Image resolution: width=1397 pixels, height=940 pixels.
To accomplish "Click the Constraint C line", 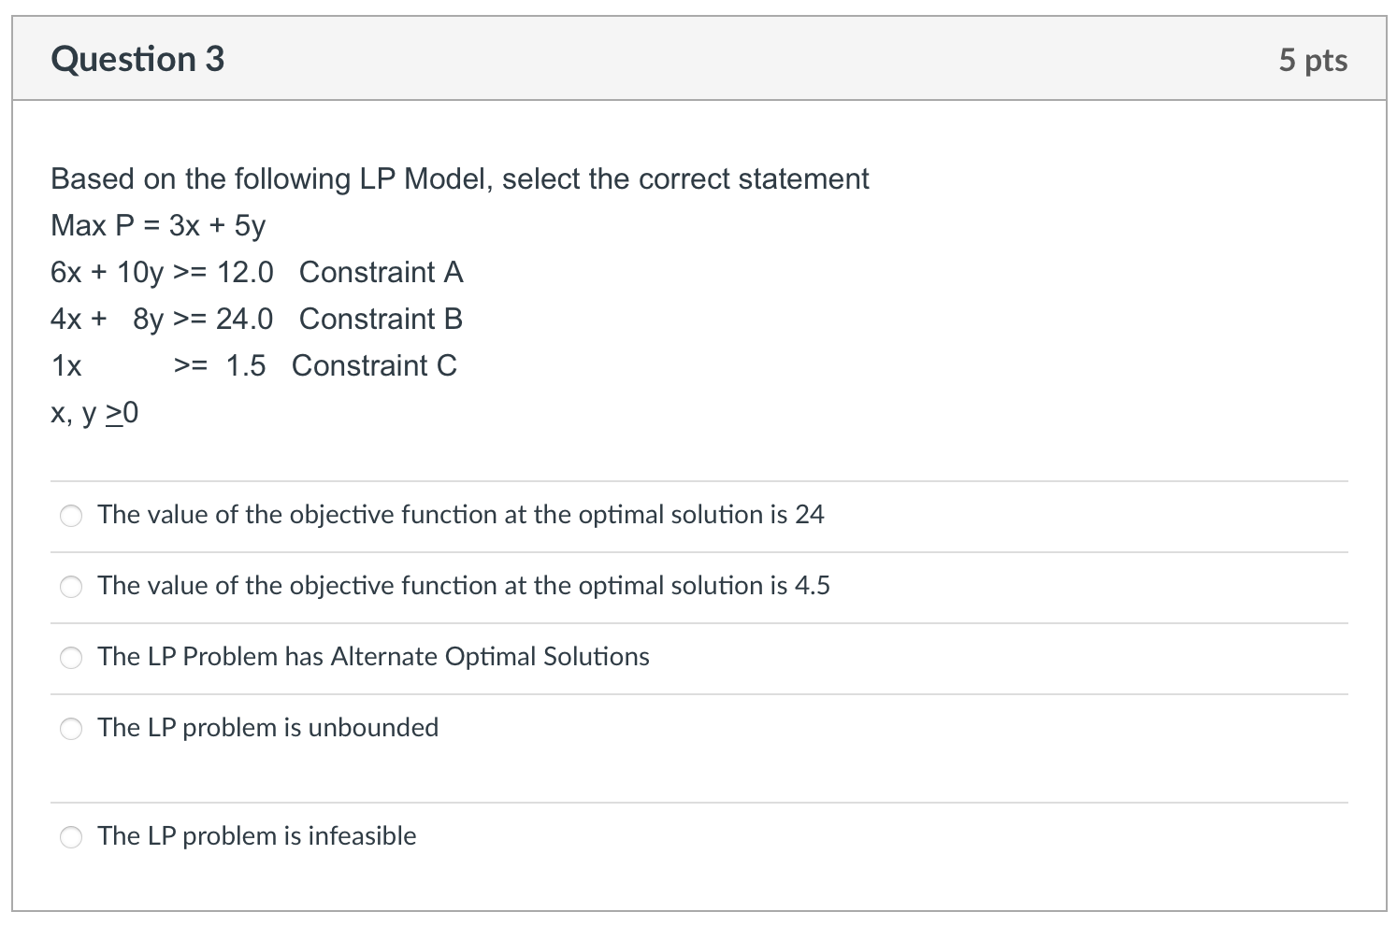I will (x=253, y=365).
